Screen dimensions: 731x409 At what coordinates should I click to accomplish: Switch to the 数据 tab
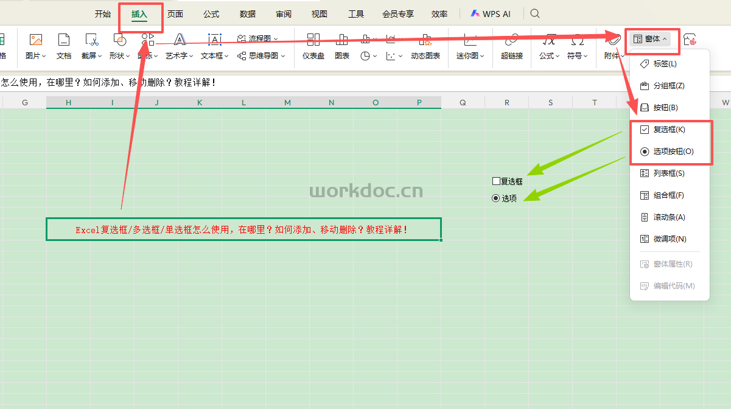tap(248, 14)
